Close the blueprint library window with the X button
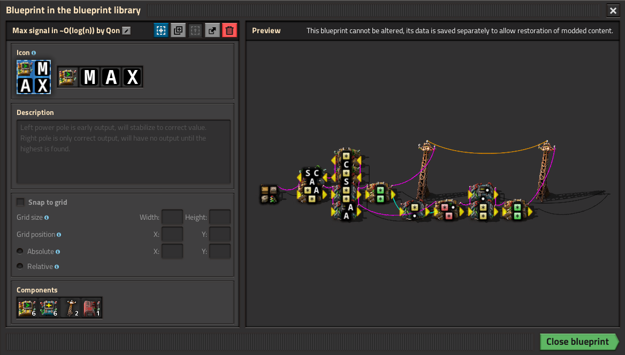Image resolution: width=625 pixels, height=355 pixels. (613, 11)
